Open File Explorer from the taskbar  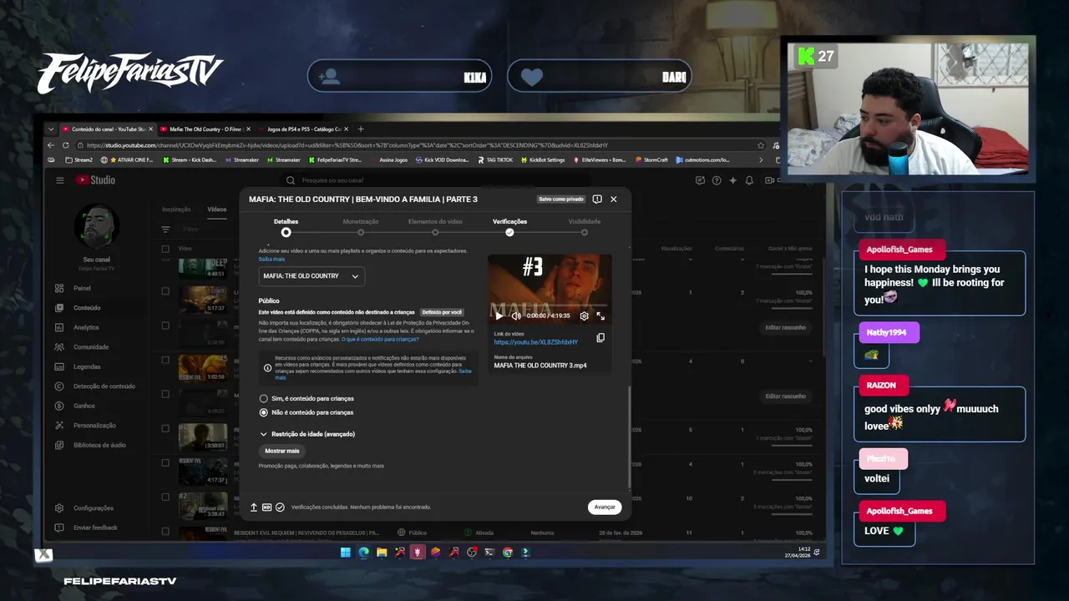click(x=382, y=552)
